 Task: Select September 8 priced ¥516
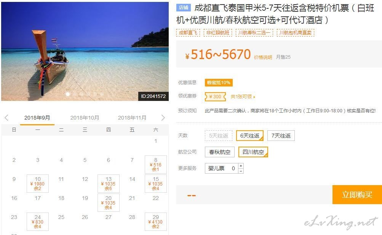pos(156,165)
